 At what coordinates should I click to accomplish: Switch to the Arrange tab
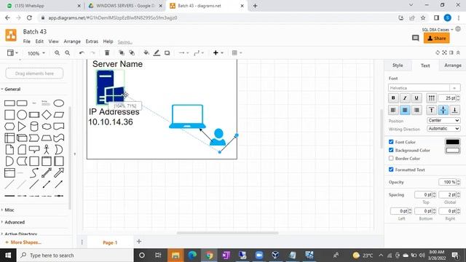[453, 65]
